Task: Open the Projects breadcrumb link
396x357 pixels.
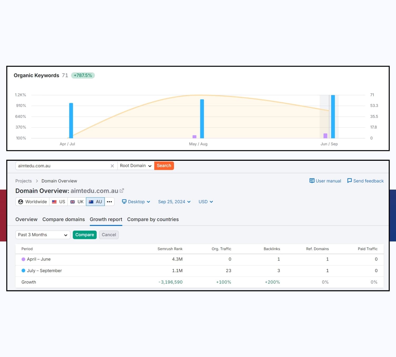Action: pos(23,181)
